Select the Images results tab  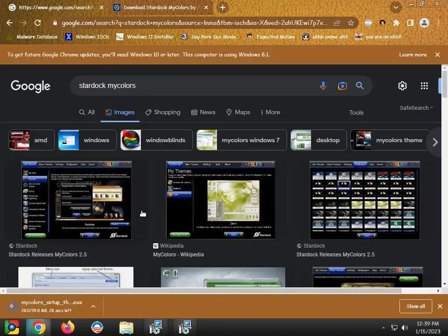(x=120, y=112)
